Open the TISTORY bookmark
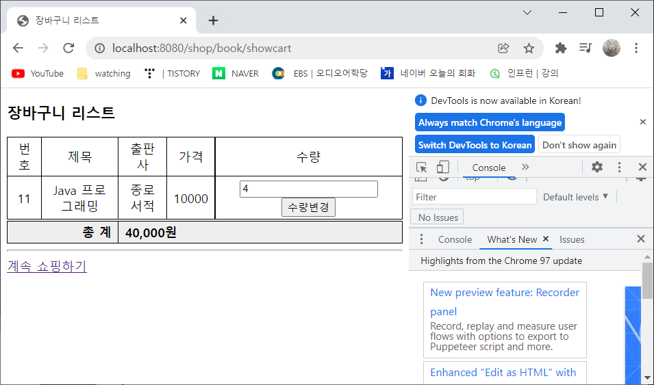Image resolution: width=654 pixels, height=385 pixels. click(172, 74)
